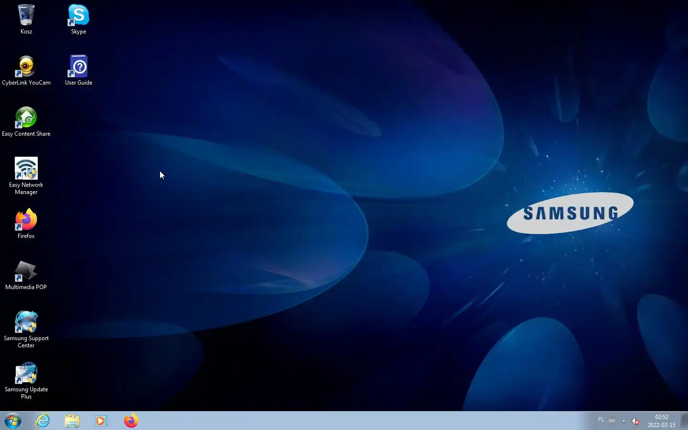The width and height of the screenshot is (688, 430).
Task: Open the on-screen keyboard tray icon
Action: (612, 420)
